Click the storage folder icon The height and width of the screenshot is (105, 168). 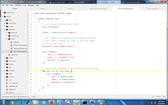pos(7,71)
